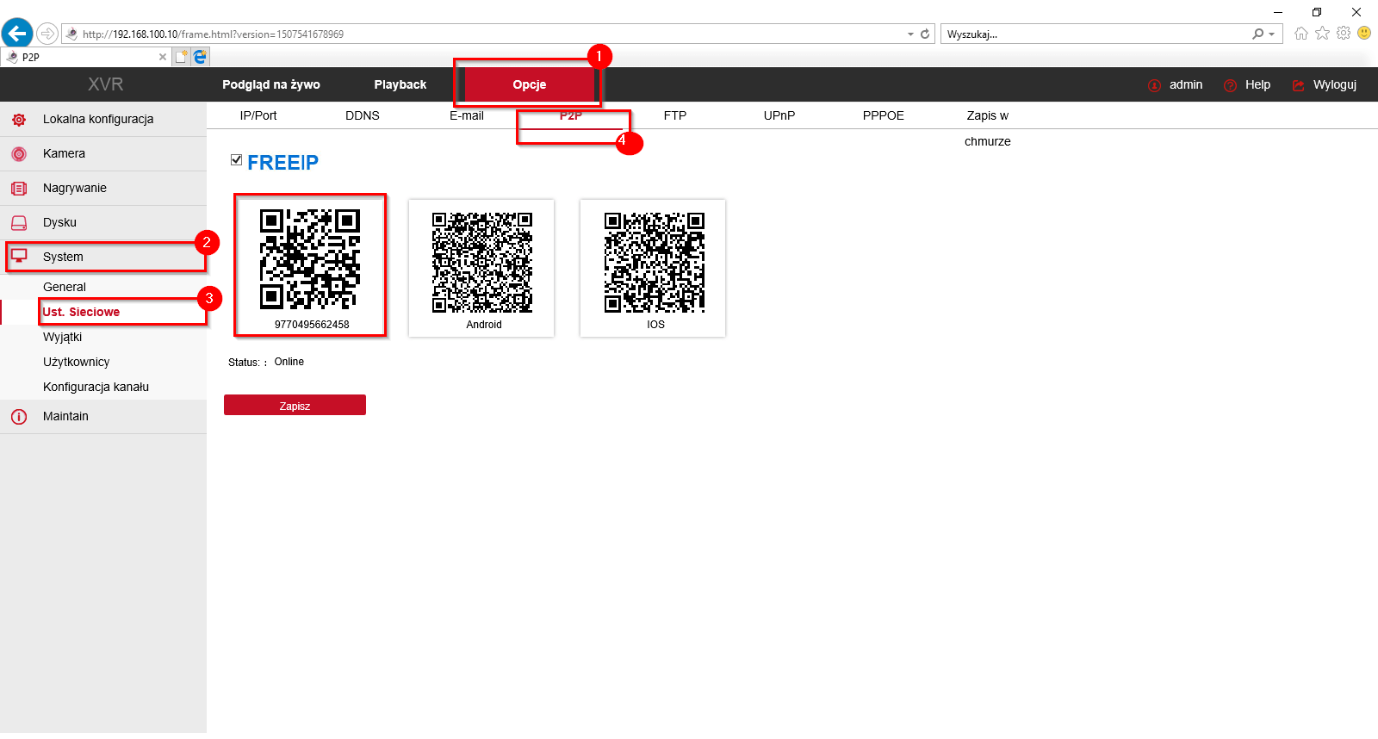
Task: Open the Playback top menu
Action: (x=400, y=84)
